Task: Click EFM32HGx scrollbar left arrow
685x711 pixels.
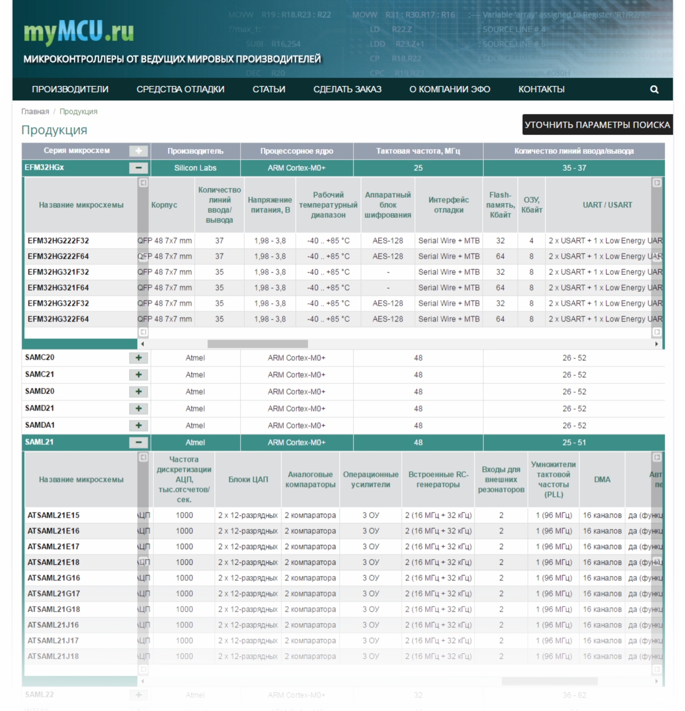Action: click(x=143, y=344)
